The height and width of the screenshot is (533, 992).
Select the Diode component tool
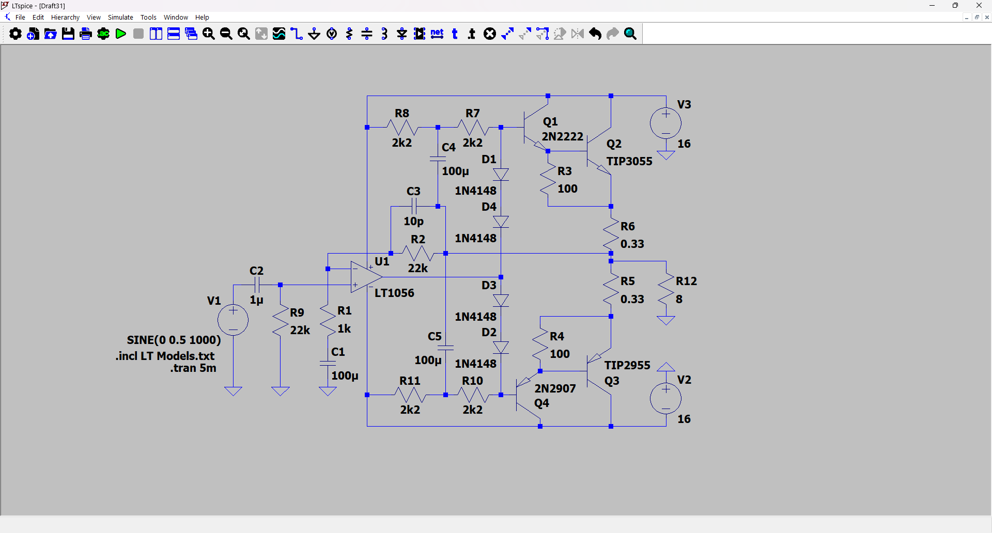tap(402, 34)
